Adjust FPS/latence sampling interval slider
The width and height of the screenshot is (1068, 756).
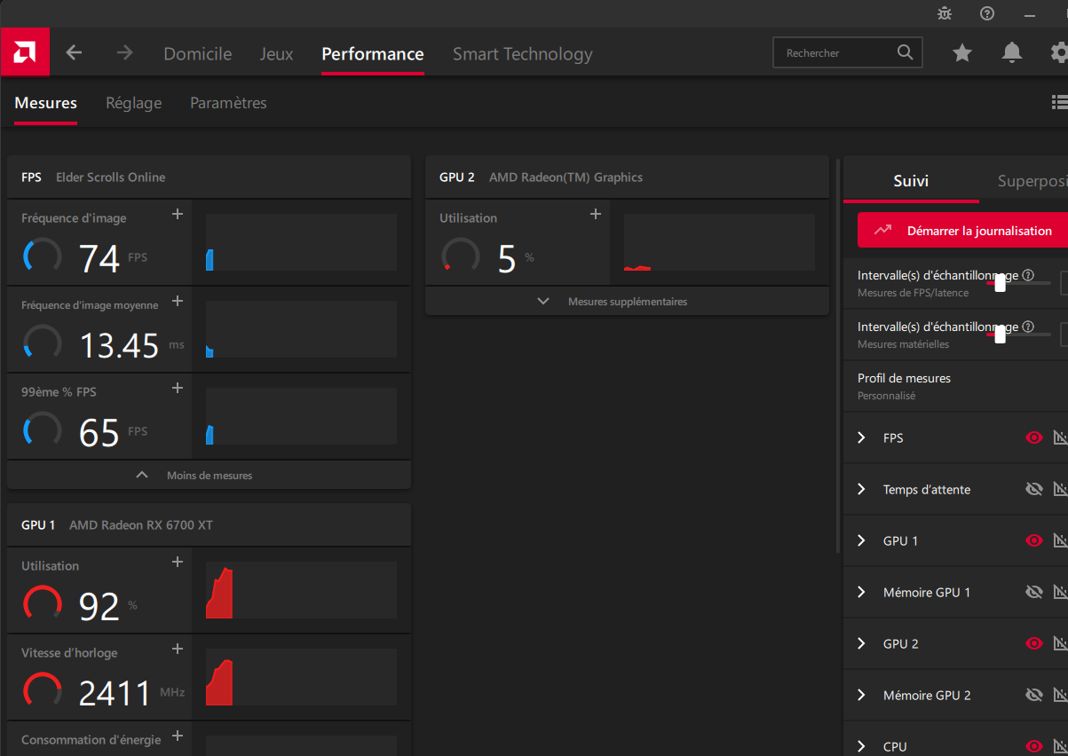(1001, 283)
